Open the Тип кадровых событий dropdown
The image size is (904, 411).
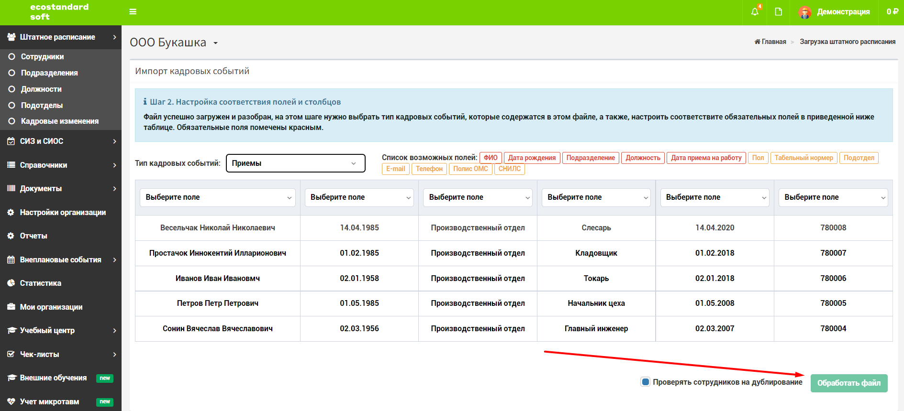click(x=295, y=163)
